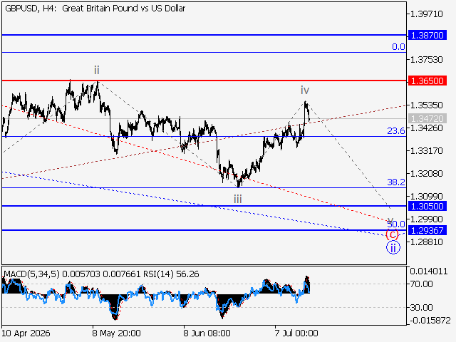Click the 0.0 Fibonacci level label
Image resolution: width=456 pixels, height=342 pixels.
pos(398,47)
